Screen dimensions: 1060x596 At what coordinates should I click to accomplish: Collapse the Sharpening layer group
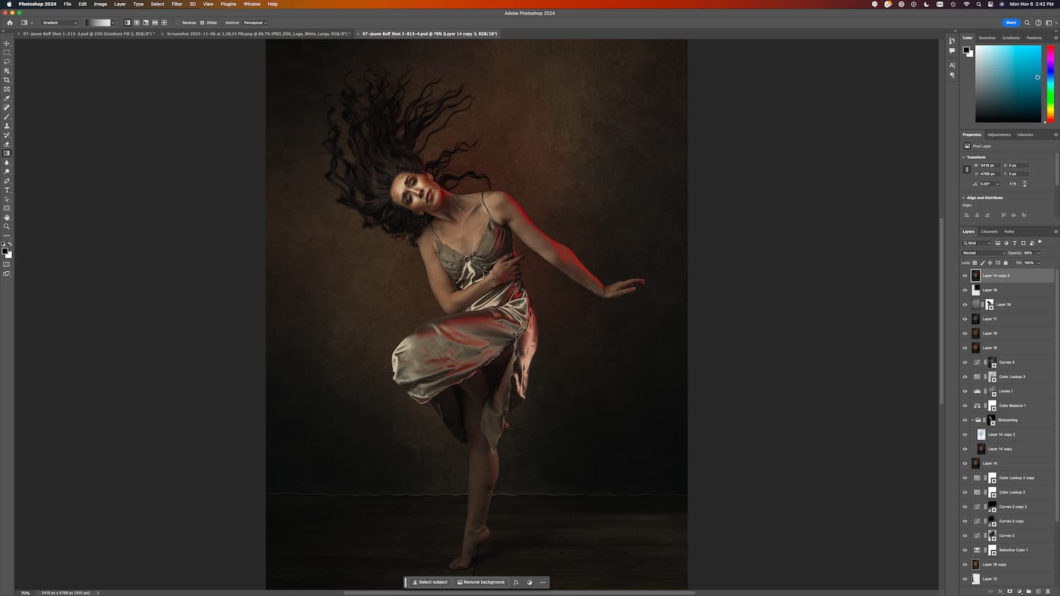(x=972, y=420)
